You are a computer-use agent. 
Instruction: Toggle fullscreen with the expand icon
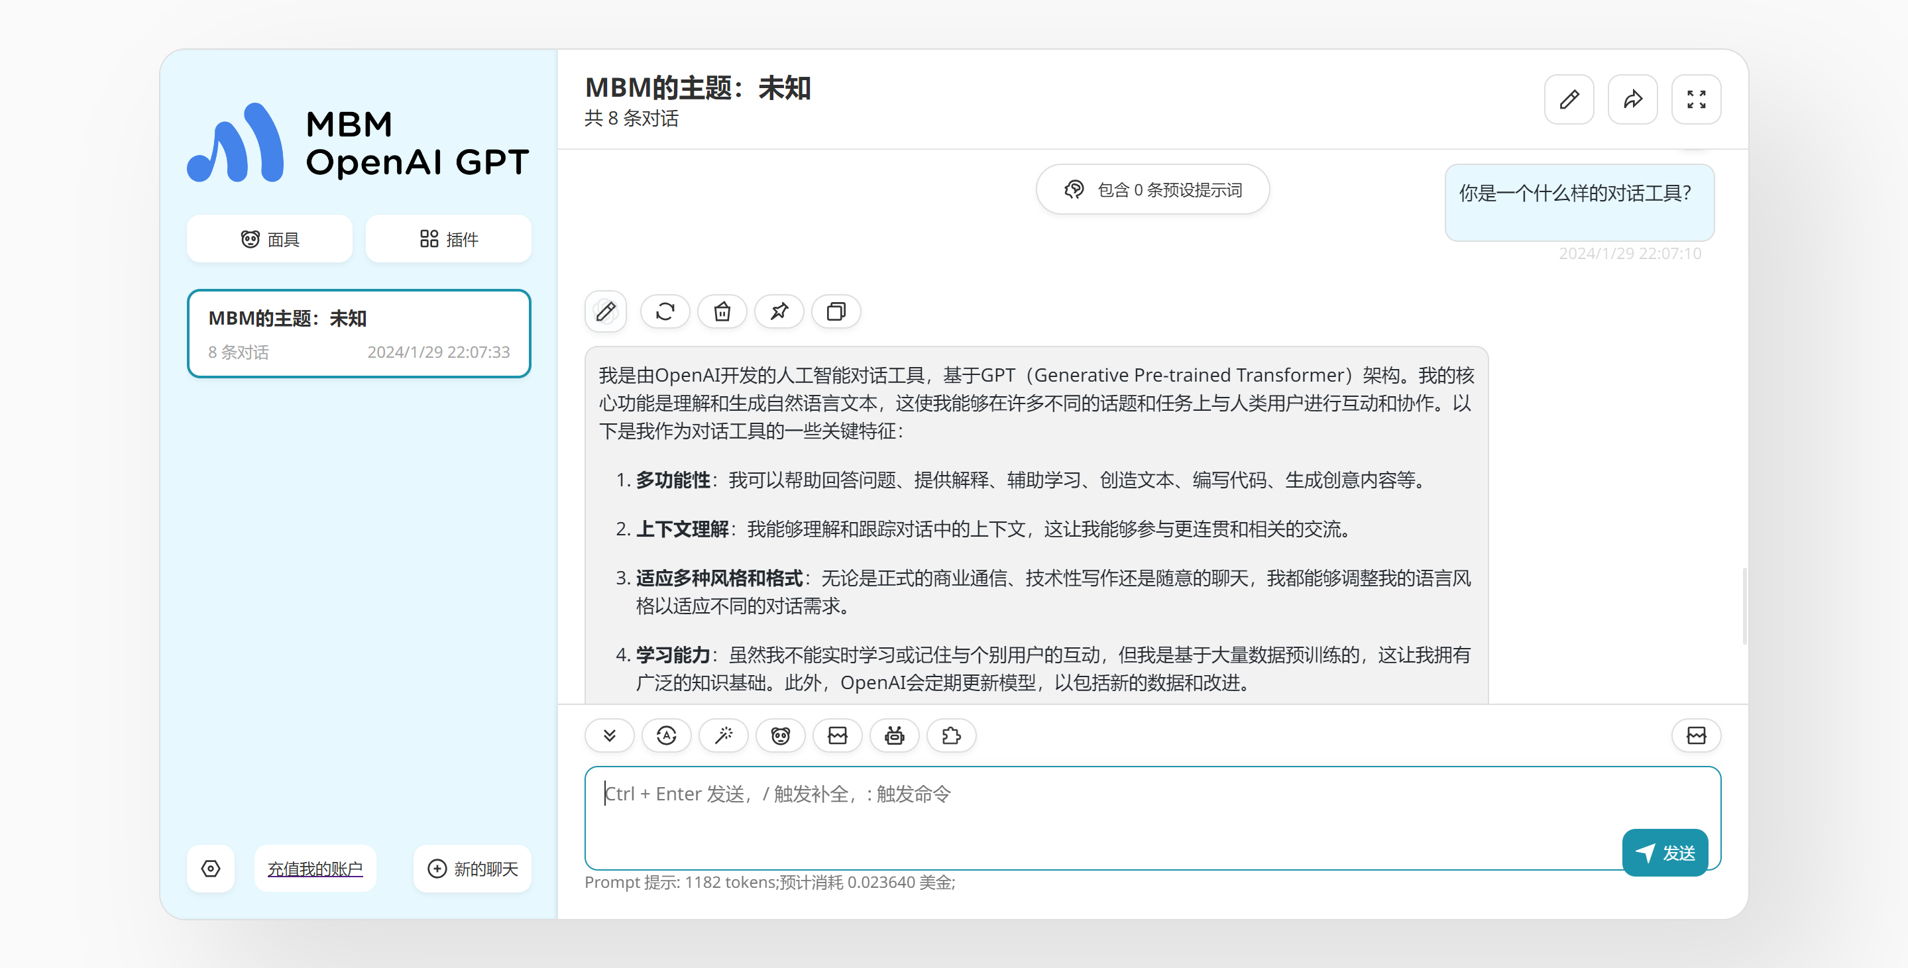1695,99
